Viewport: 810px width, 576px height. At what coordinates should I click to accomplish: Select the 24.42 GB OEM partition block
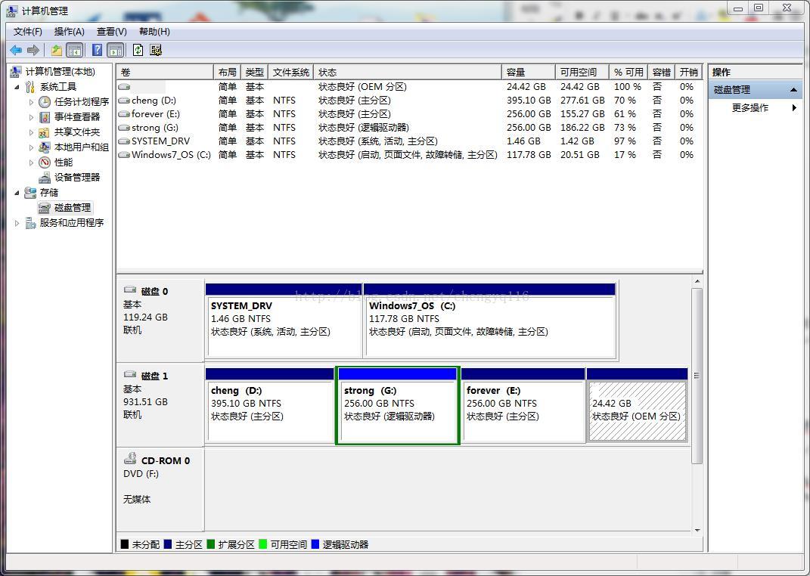pos(638,405)
